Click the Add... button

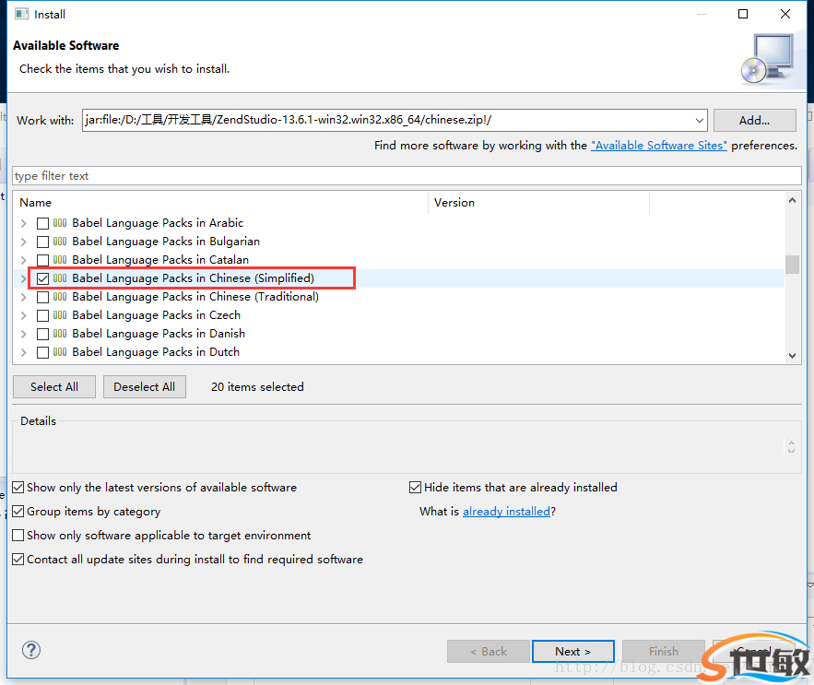754,121
